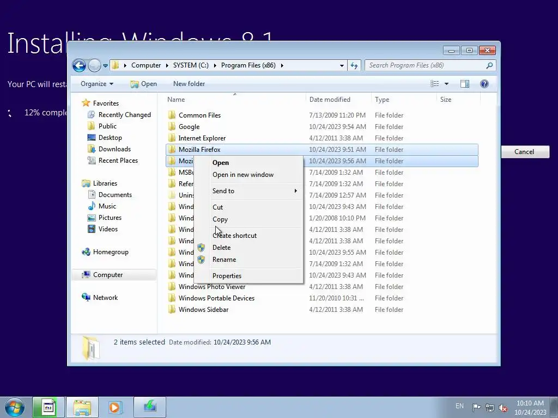Viewport: 558px width, 418px height.
Task: Select SYSTEM (C:) breadcrumb
Action: [x=191, y=65]
